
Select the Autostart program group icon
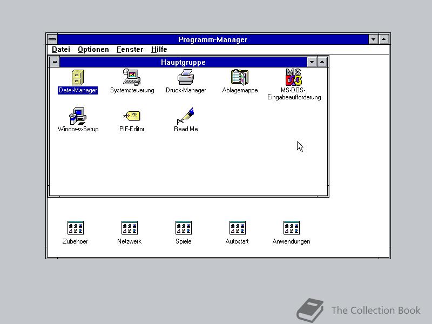coord(238,228)
